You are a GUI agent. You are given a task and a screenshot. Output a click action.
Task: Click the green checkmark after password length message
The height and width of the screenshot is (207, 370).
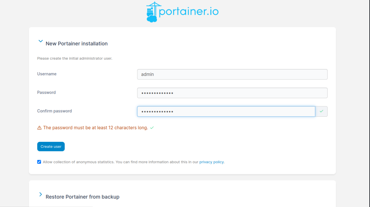click(x=152, y=128)
